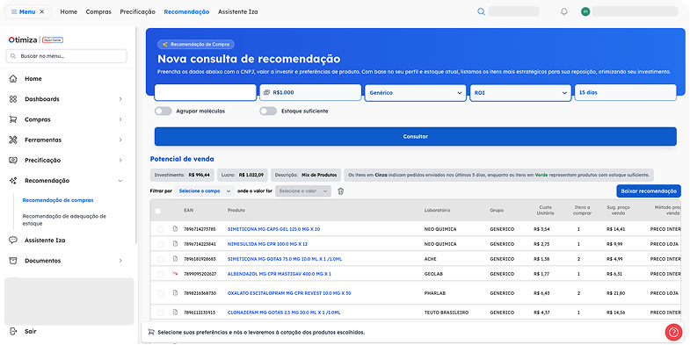Go to Home in top navigation
Viewport: 690px width, 345px height.
pyautogui.click(x=69, y=12)
